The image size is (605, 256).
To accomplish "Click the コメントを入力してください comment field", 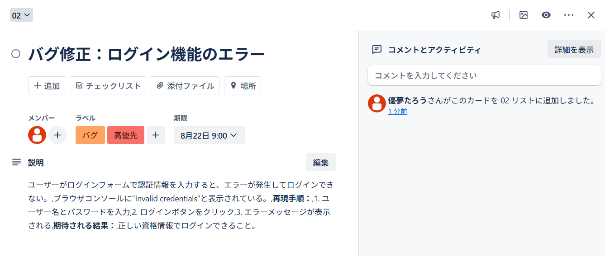I will point(484,75).
